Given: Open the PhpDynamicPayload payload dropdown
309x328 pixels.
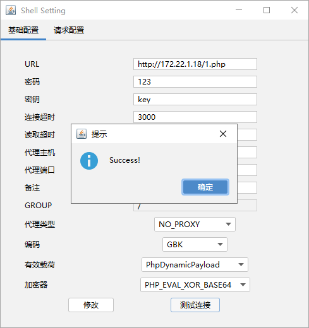Looking at the screenshot, I should pos(195,264).
